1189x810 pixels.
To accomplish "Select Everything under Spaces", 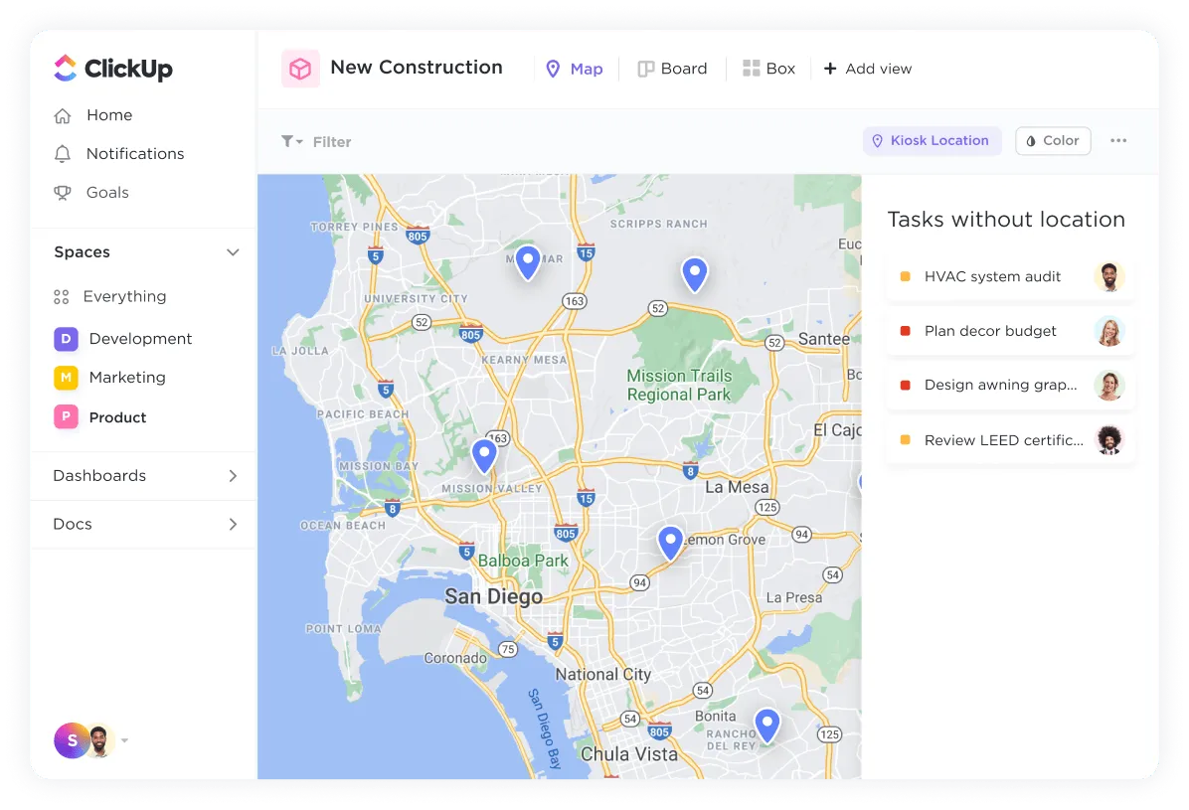I will (x=124, y=296).
